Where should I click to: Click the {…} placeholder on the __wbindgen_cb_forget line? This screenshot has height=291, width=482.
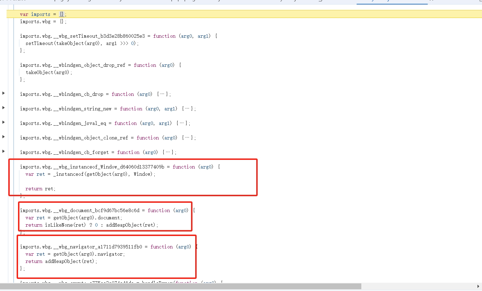168,152
